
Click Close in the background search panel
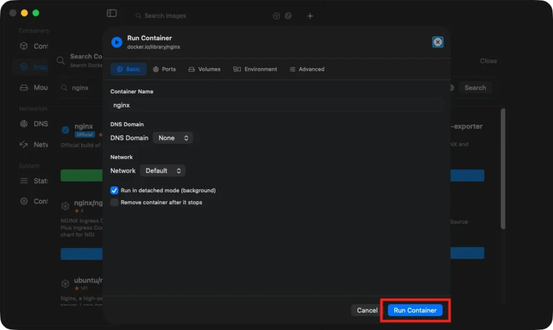pos(488,61)
